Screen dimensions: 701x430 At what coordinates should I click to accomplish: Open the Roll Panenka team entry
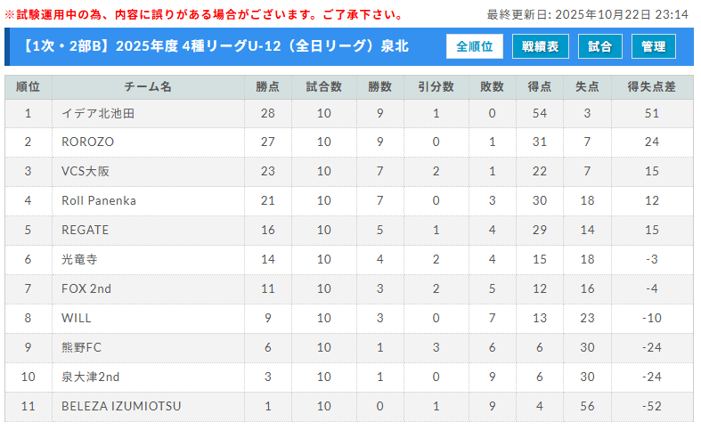click(99, 200)
